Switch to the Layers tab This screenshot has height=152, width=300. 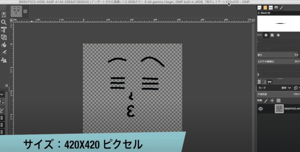259,82
